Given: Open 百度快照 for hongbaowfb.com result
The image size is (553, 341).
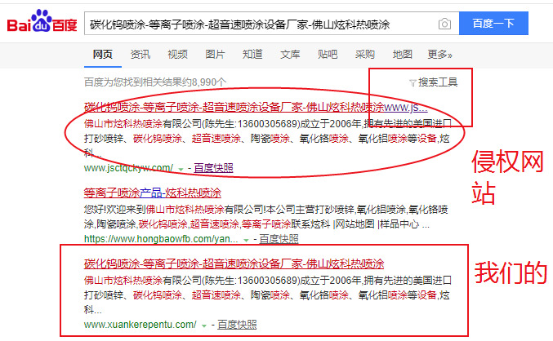Looking at the screenshot, I should [279, 239].
